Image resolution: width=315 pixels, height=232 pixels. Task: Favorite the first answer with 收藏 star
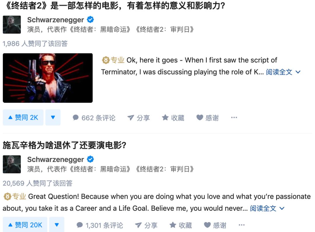tap(173, 118)
